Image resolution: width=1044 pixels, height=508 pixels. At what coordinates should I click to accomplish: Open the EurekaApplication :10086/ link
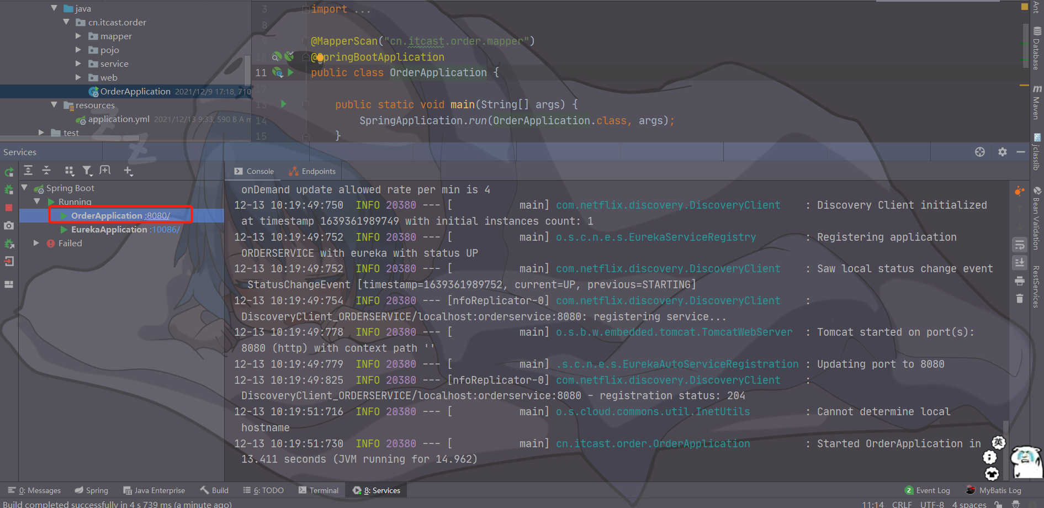[164, 229]
